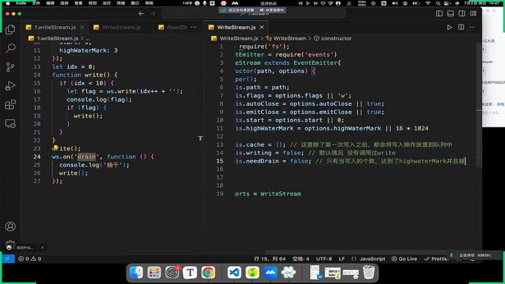
Task: Click the WriteStream class breadcrumb
Action: (289, 38)
